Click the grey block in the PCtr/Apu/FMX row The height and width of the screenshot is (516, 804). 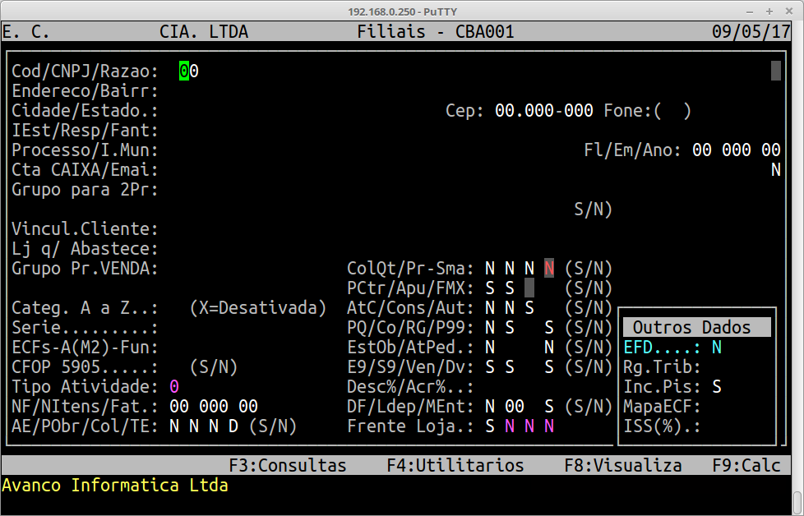(x=529, y=288)
